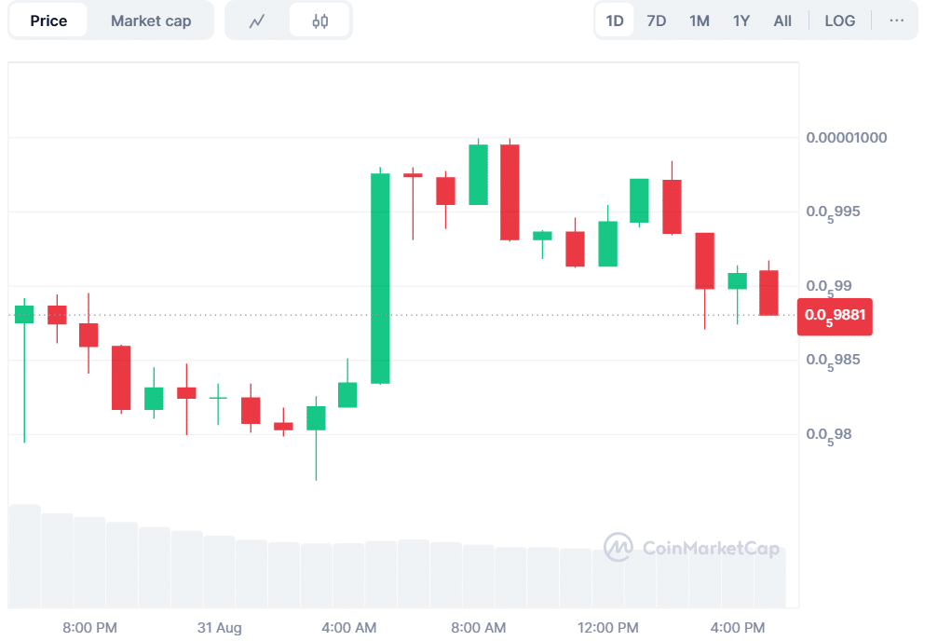Switch to the line chart icon
Viewport: 938px width, 641px height.
coord(257,20)
